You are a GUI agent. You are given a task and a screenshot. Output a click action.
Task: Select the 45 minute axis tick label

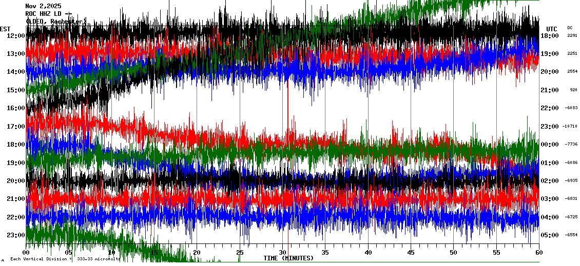[x=411, y=253]
